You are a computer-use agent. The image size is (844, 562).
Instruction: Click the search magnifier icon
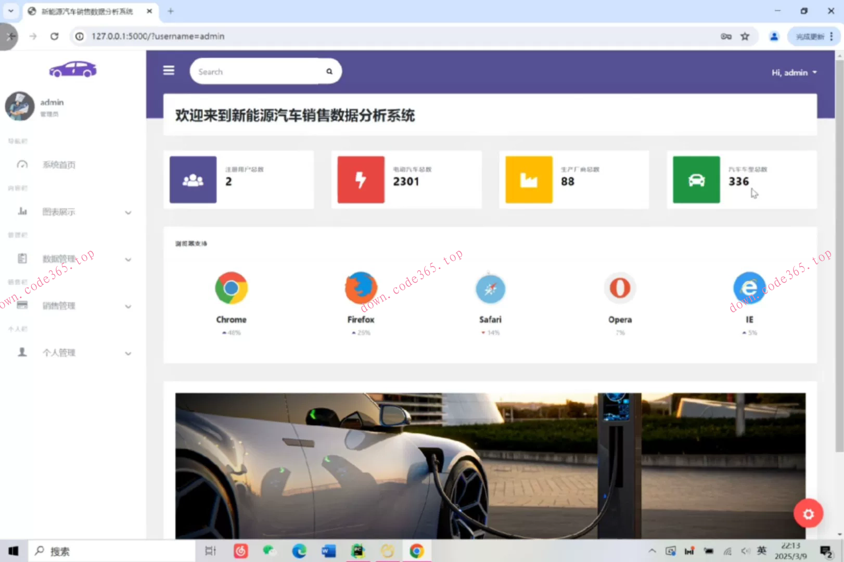pyautogui.click(x=329, y=72)
